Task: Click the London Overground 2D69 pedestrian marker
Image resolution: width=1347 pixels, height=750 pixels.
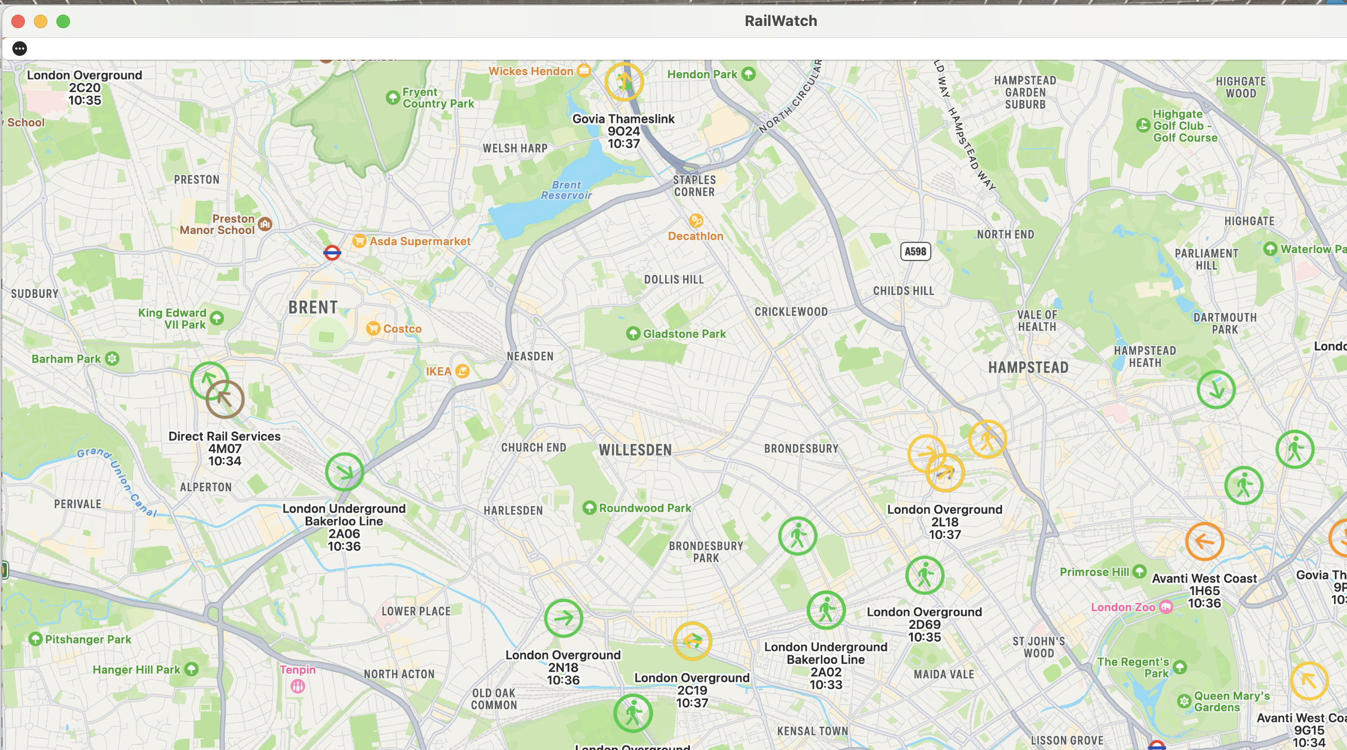Action: click(x=925, y=576)
